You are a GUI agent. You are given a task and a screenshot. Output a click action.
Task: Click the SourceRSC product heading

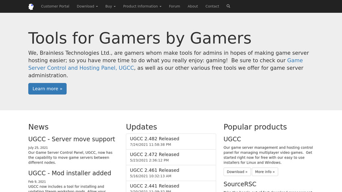coord(240,184)
